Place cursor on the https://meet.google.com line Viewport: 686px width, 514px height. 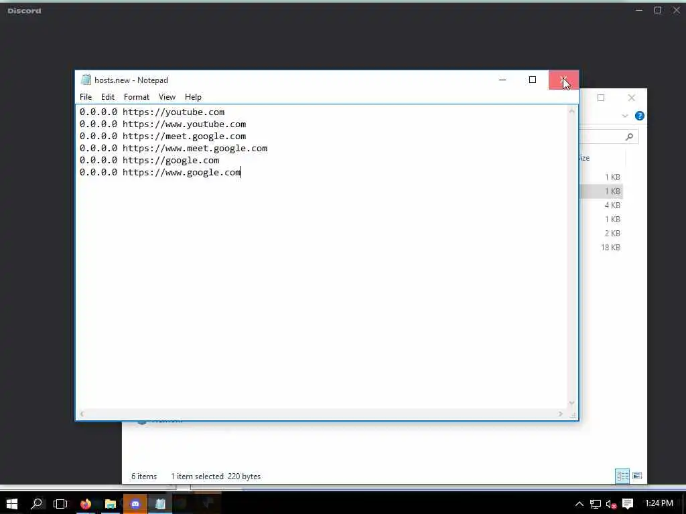pyautogui.click(x=163, y=137)
